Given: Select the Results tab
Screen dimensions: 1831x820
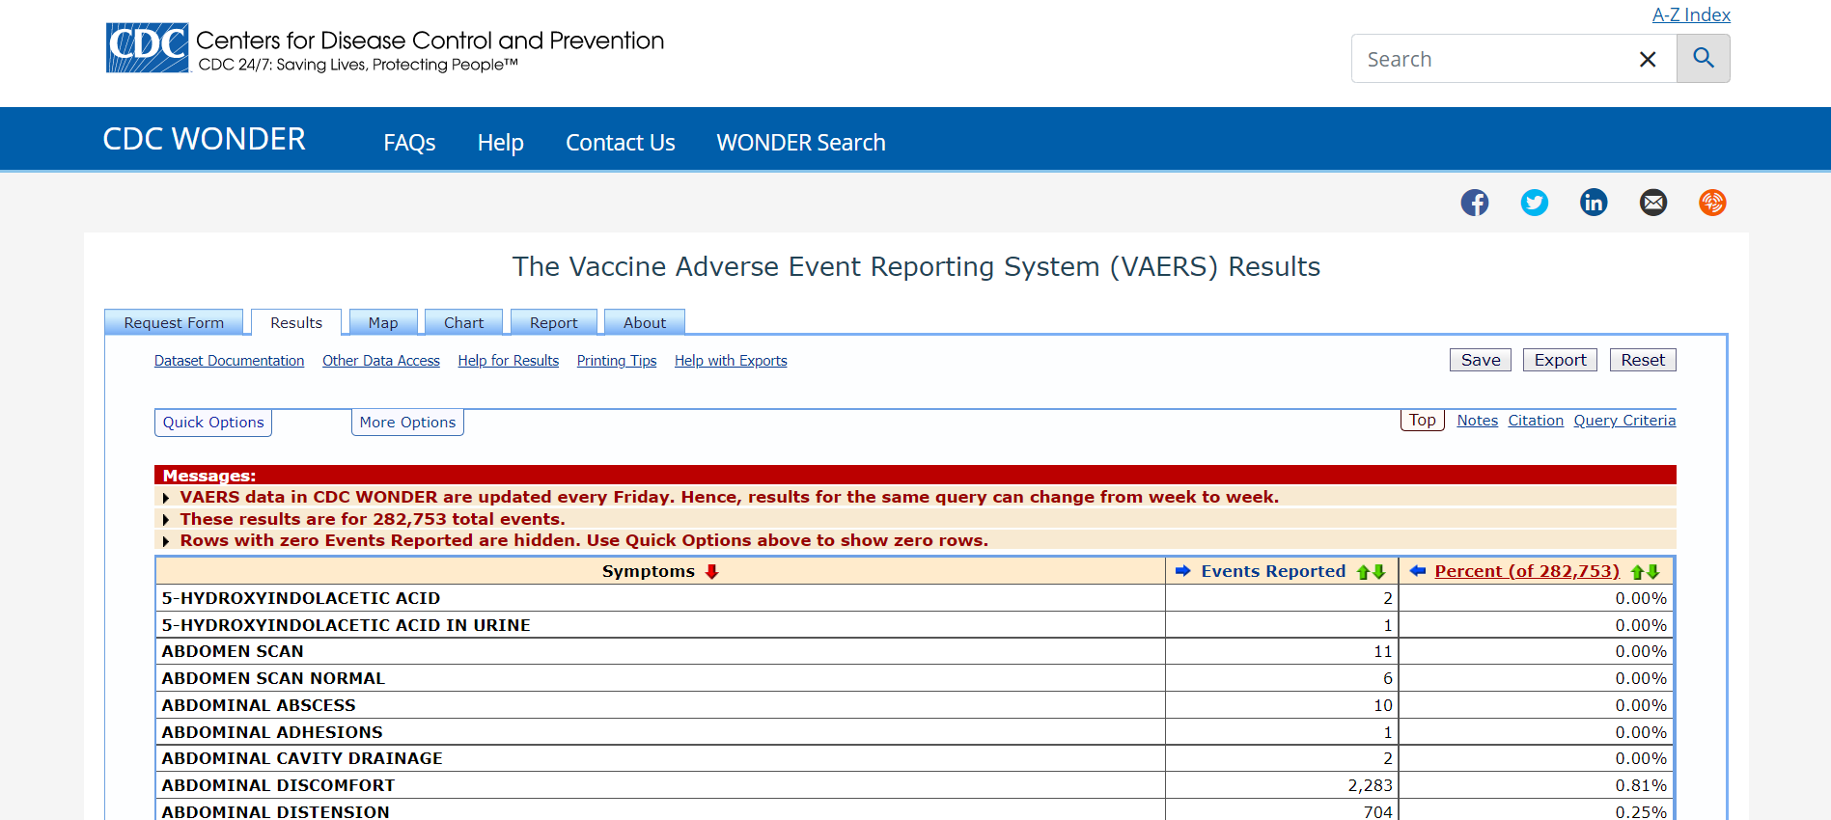Looking at the screenshot, I should pyautogui.click(x=296, y=322).
